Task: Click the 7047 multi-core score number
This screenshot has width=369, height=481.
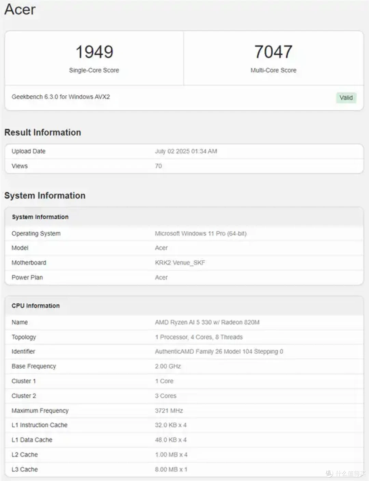Action: 273,52
